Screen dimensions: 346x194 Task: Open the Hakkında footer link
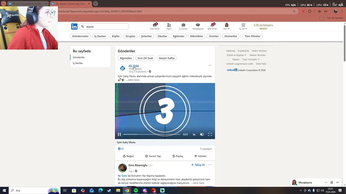point(231,51)
